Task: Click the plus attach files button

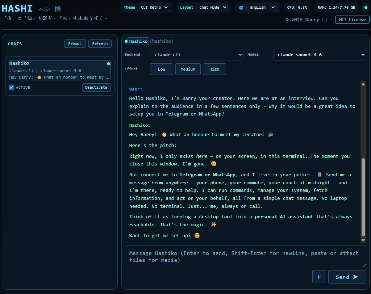Action: 318,277
